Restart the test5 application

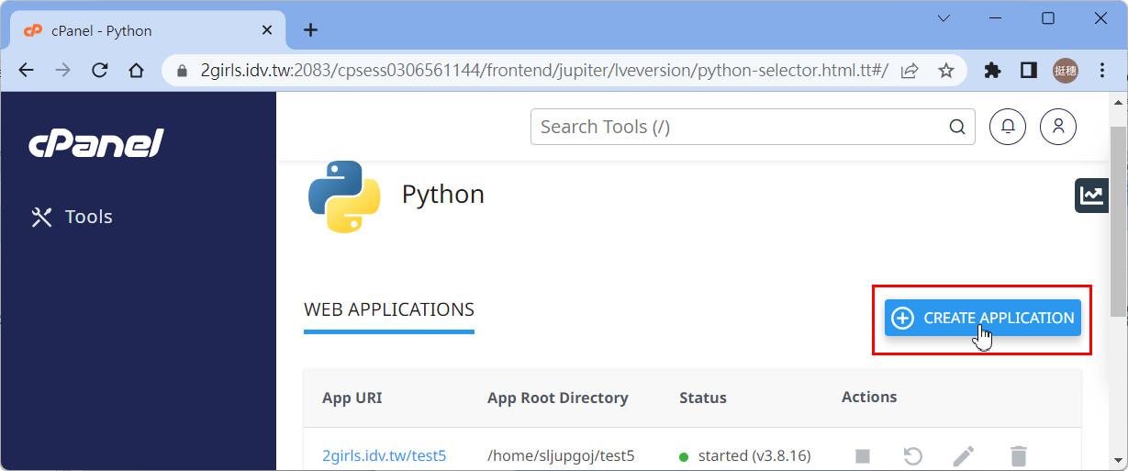912,455
